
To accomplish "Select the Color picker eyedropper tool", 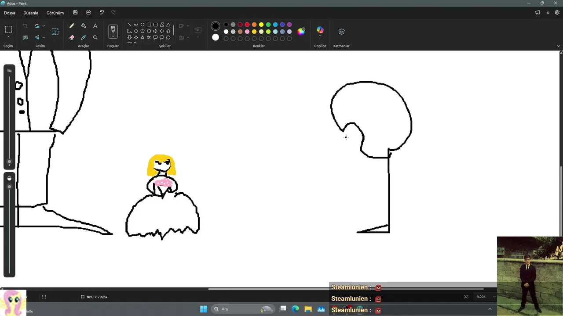I will (x=84, y=37).
